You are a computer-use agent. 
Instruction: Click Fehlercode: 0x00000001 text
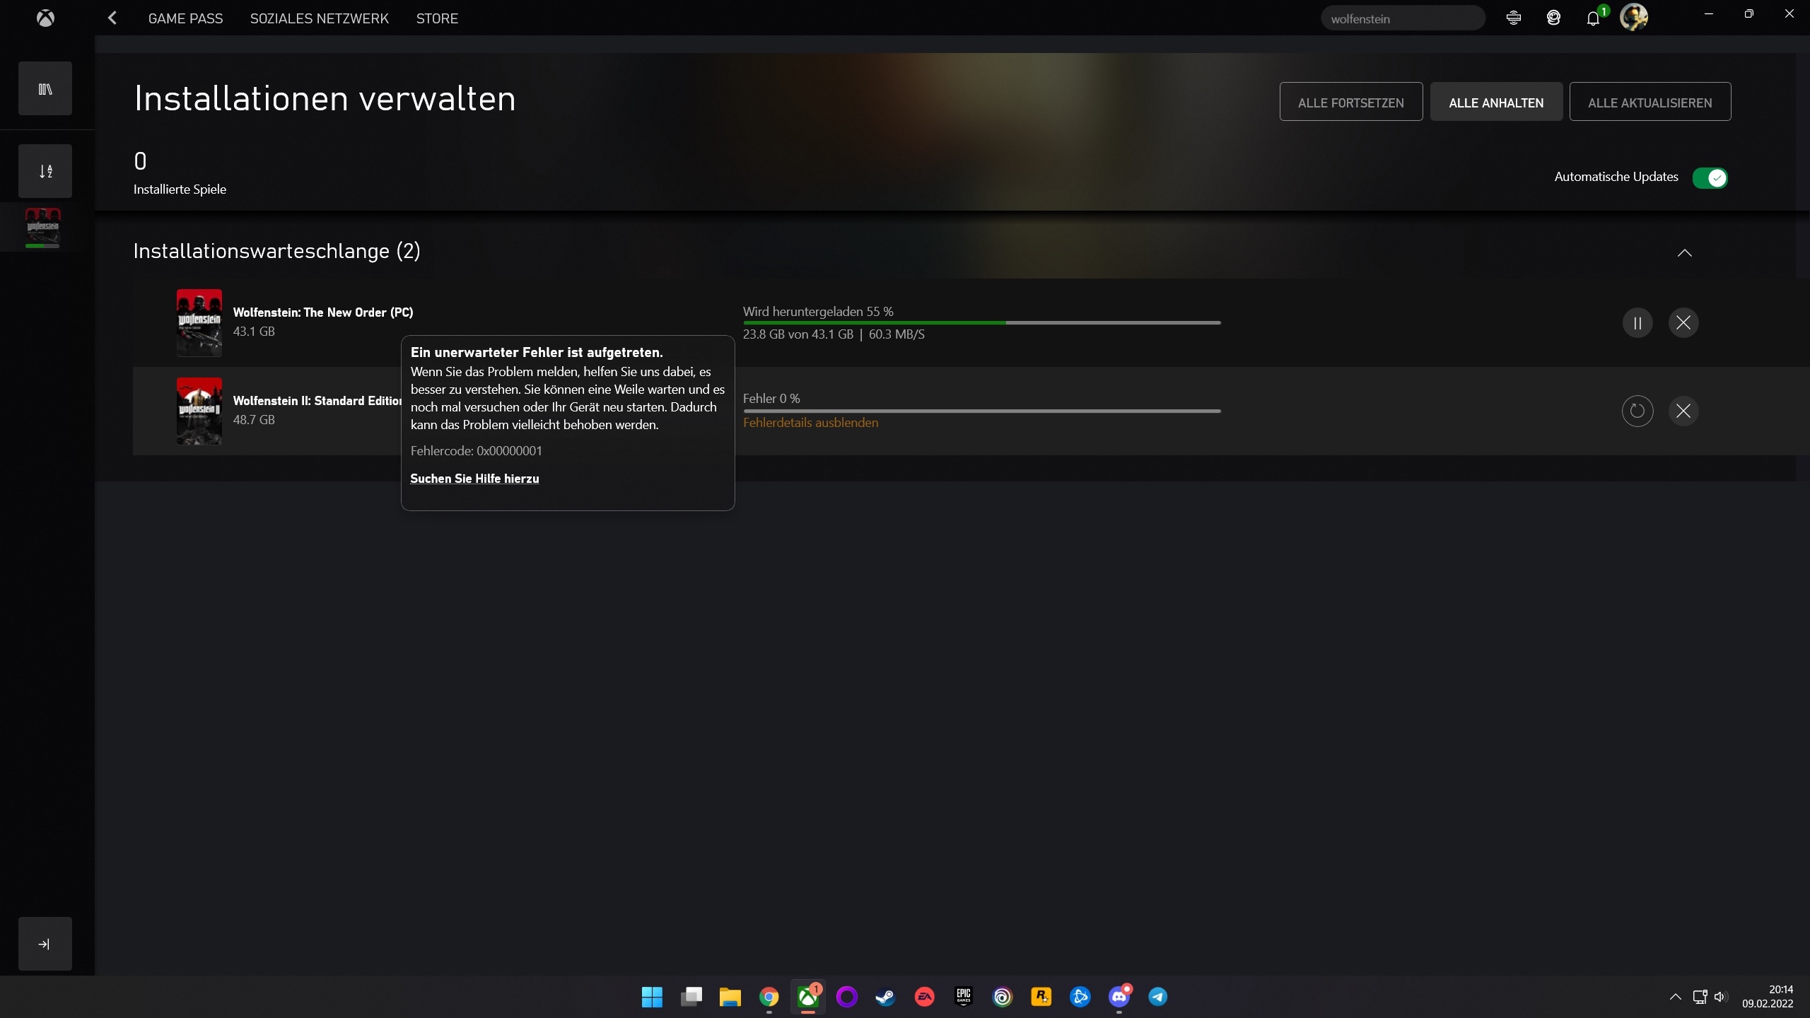click(476, 451)
